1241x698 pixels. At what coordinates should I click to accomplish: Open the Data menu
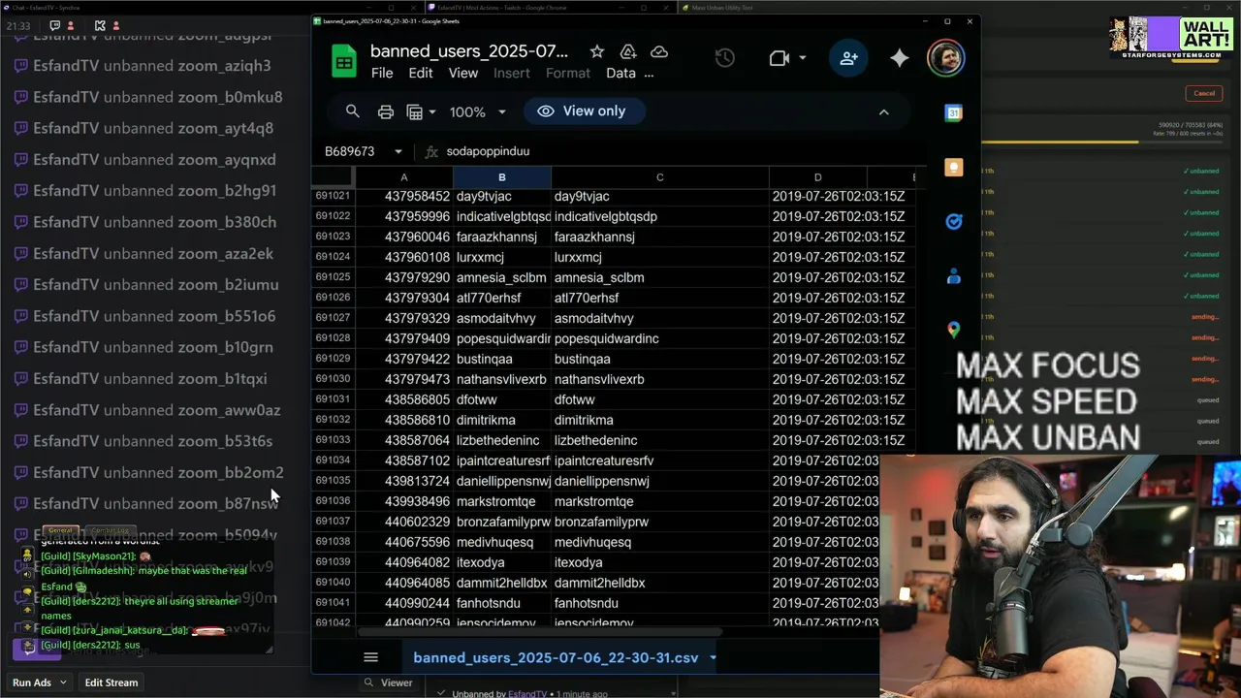[620, 73]
